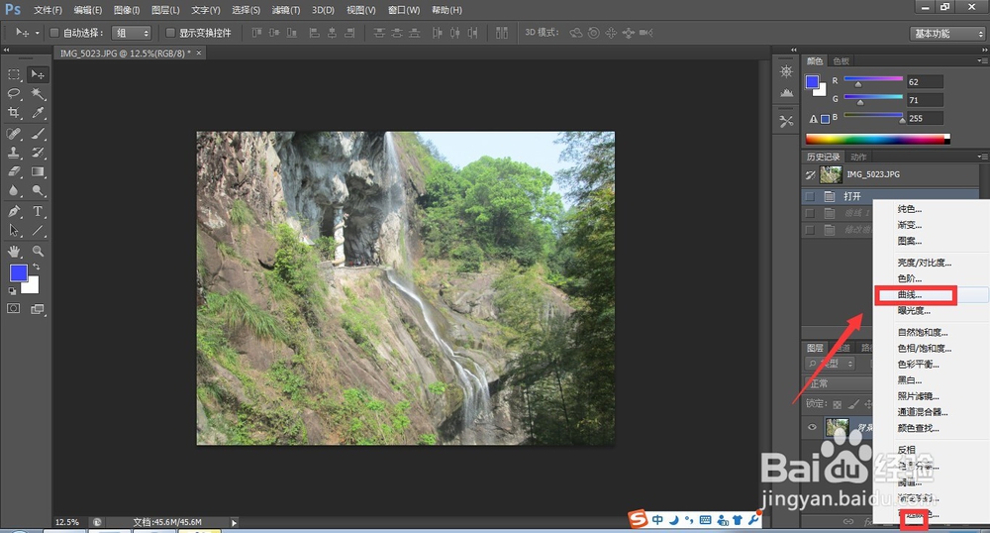Swap foreground and background colors
990x533 pixels.
click(37, 266)
